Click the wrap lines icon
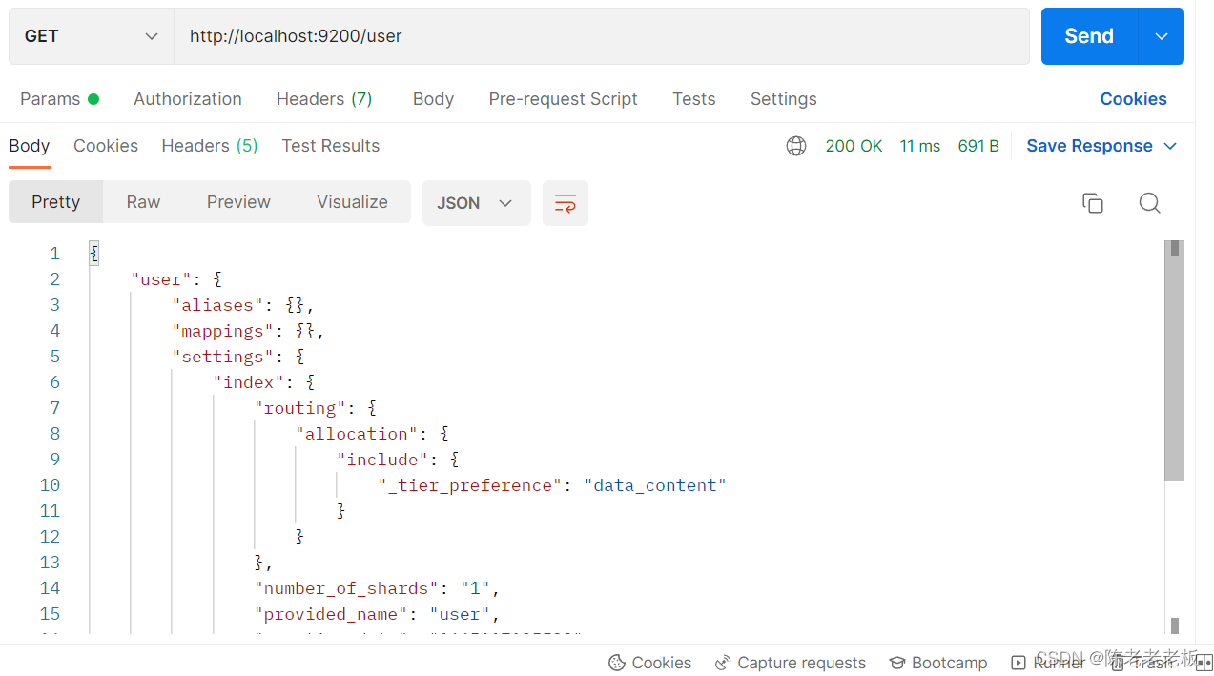1214x676 pixels. (565, 203)
